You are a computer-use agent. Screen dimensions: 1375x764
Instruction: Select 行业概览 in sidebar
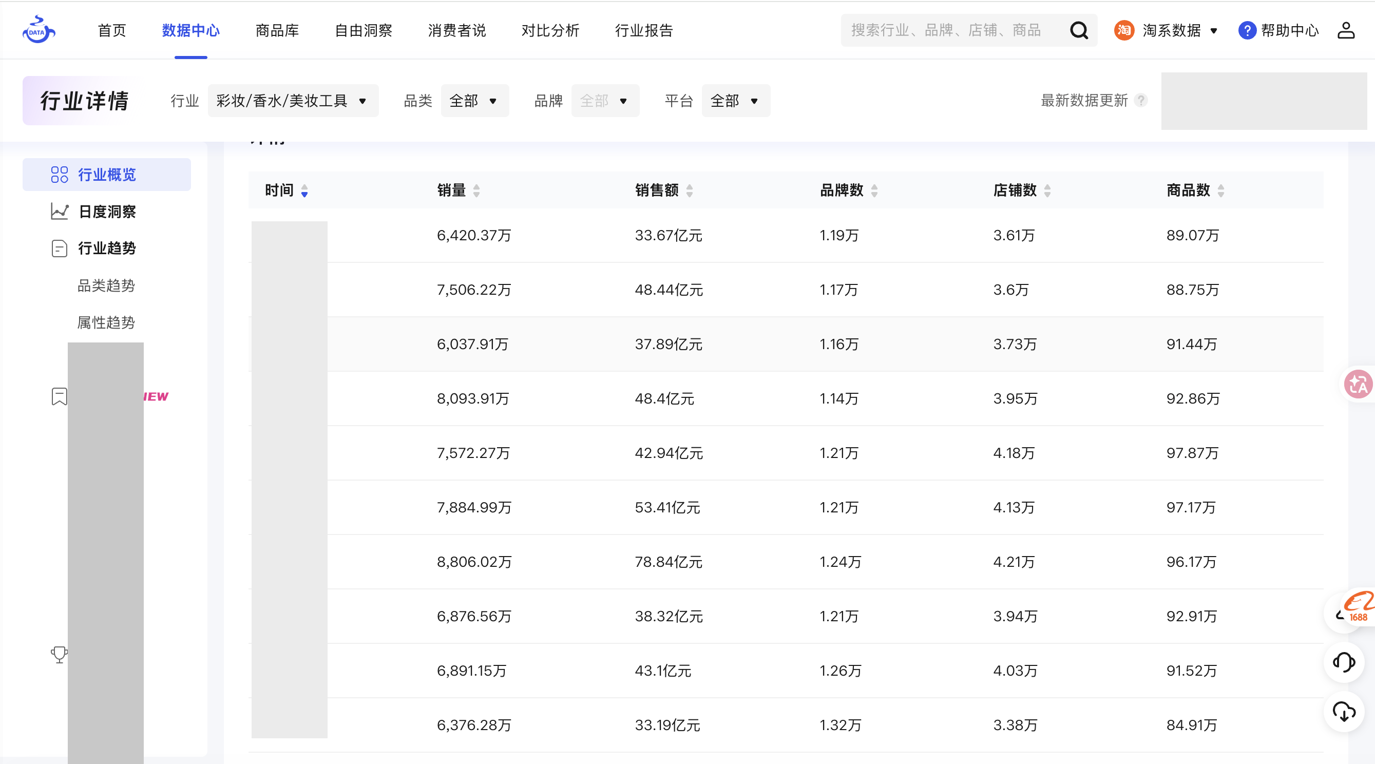coord(107,175)
